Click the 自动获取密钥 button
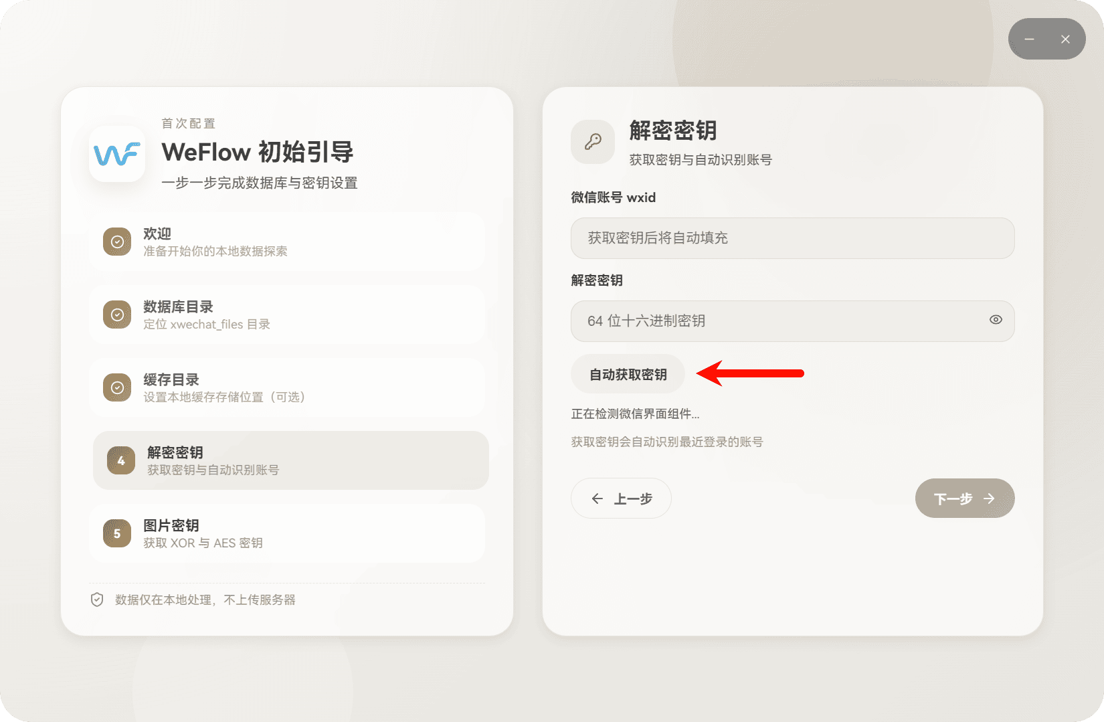Image resolution: width=1104 pixels, height=722 pixels. coord(627,374)
